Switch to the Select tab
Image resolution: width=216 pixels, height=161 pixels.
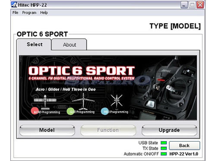pos(34,44)
